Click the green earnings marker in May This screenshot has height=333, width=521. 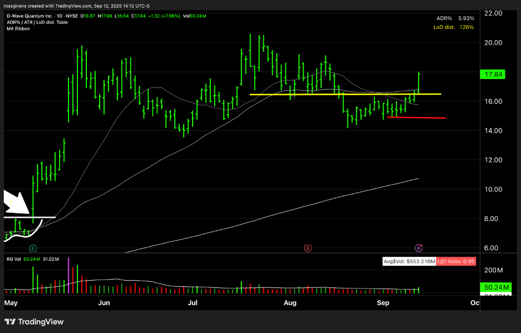pyautogui.click(x=33, y=247)
